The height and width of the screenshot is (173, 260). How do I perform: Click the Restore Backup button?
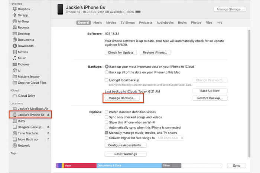tap(210, 98)
